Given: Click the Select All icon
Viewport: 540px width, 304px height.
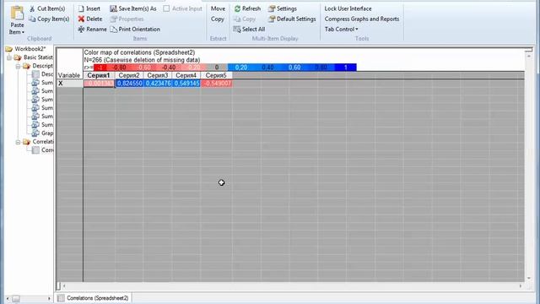Looking at the screenshot, I should click(x=236, y=30).
